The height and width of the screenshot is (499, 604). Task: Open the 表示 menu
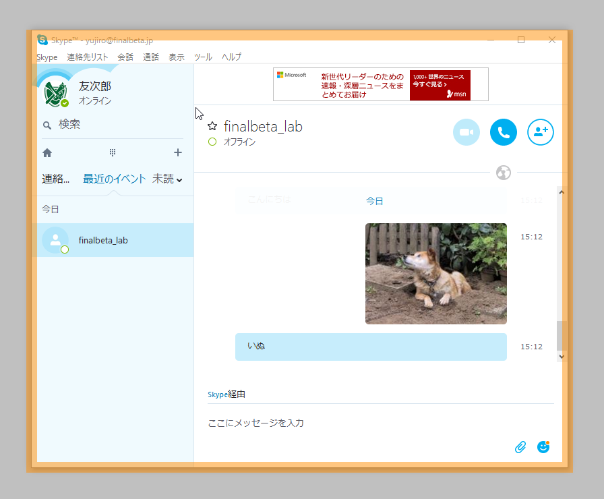[176, 57]
